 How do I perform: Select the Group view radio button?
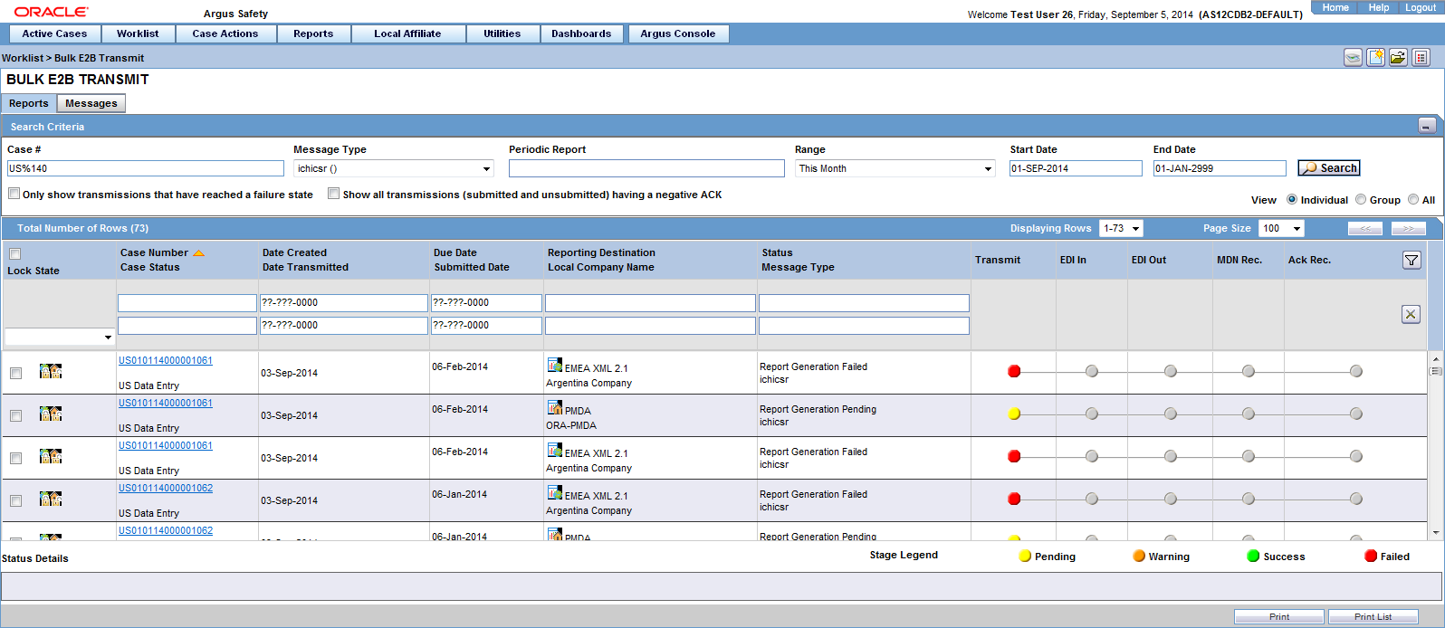(1361, 200)
